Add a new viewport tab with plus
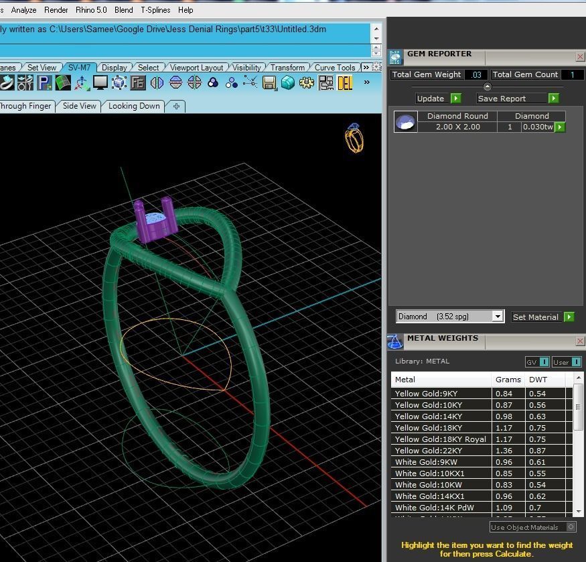The image size is (586, 562). (x=176, y=106)
